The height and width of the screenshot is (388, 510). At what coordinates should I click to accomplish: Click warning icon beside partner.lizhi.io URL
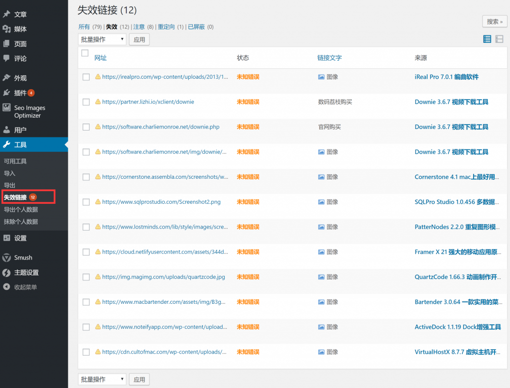(98, 102)
